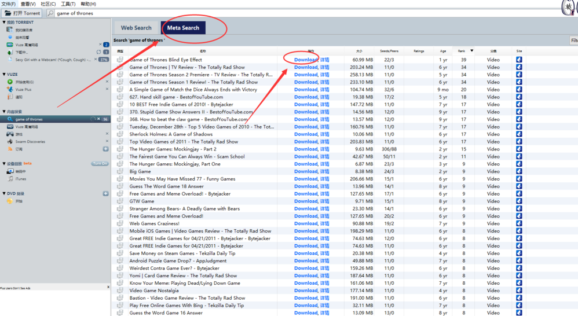Switch to the Web Search tab
The height and width of the screenshot is (316, 578).
(136, 28)
